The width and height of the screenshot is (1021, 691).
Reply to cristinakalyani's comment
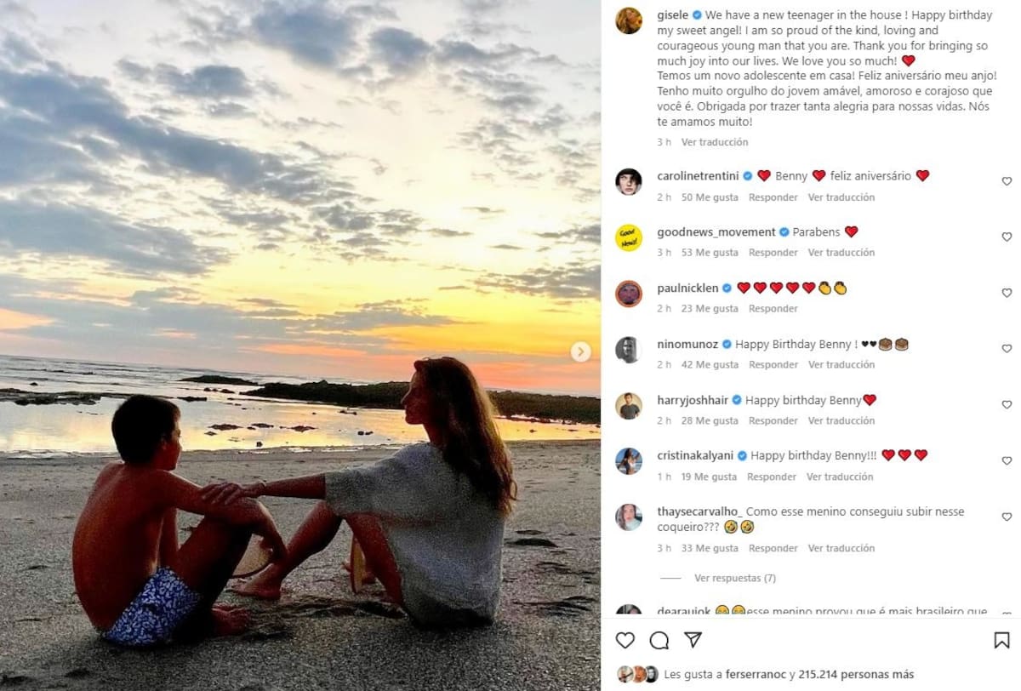click(772, 477)
